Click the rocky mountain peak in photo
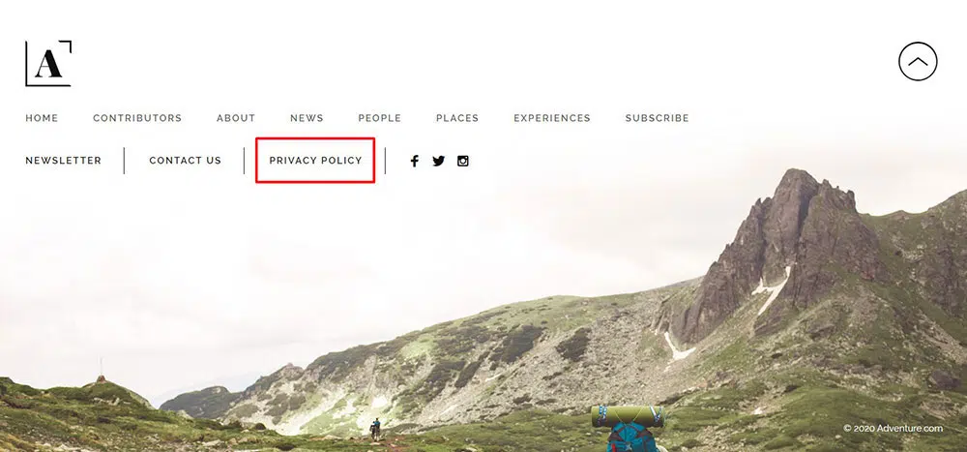The height and width of the screenshot is (452, 967). click(796, 247)
